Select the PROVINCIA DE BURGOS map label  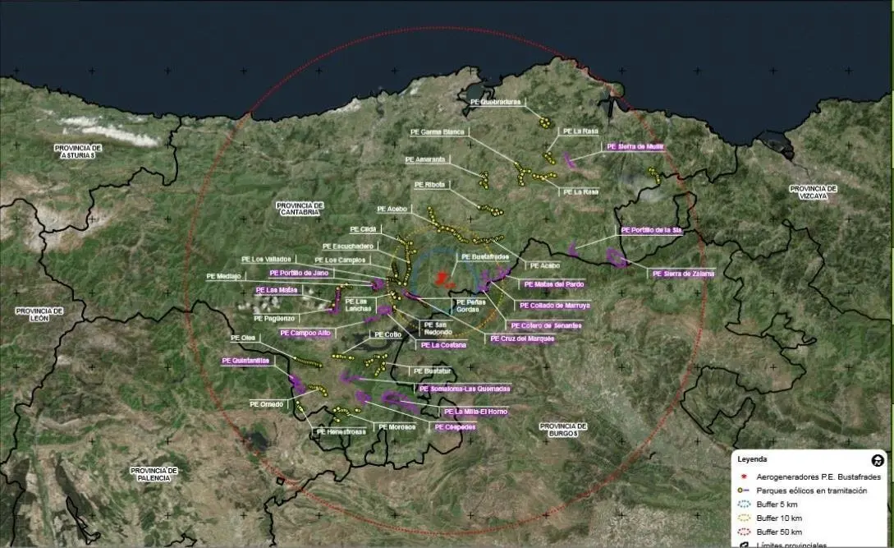562,431
